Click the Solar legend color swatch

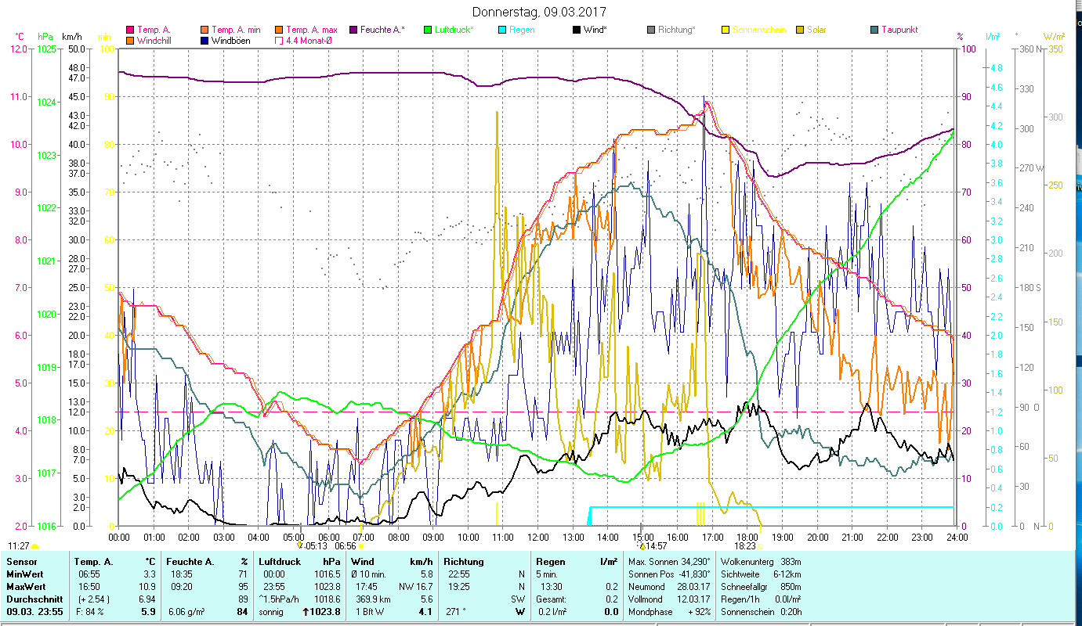(x=800, y=30)
